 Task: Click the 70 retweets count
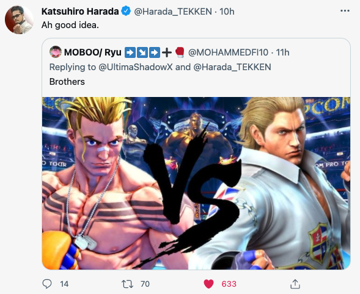pyautogui.click(x=145, y=284)
